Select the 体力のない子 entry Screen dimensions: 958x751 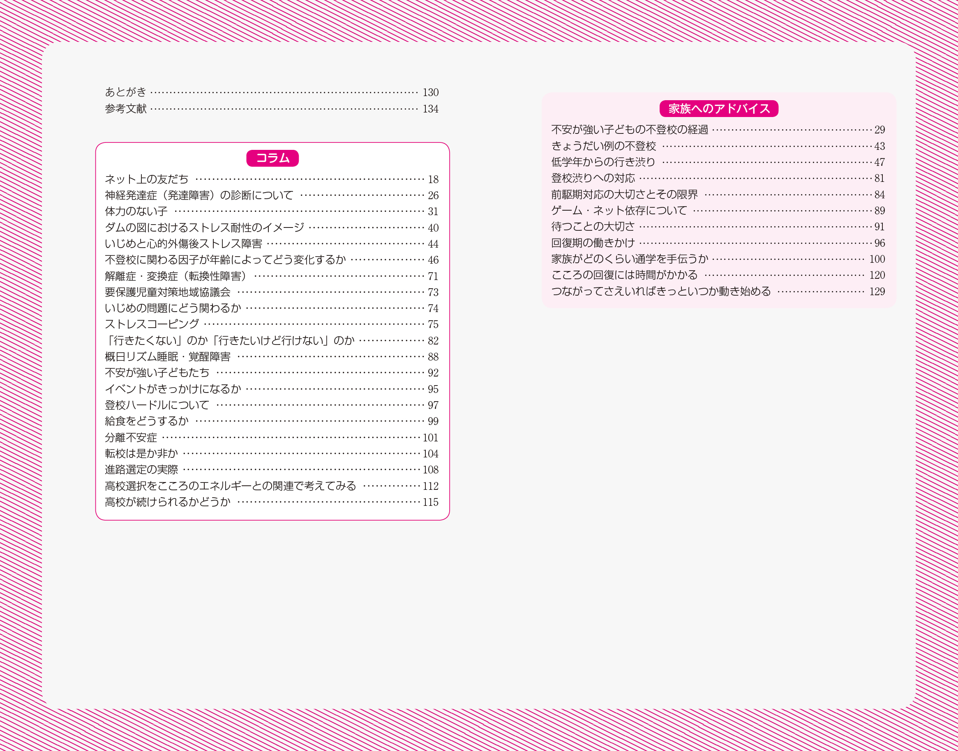tap(272, 211)
